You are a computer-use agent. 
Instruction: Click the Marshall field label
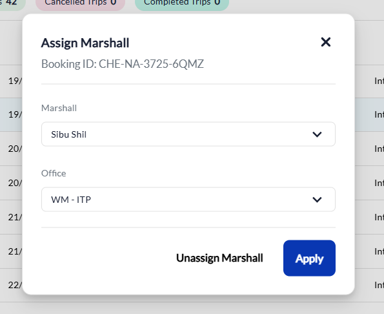pos(59,108)
